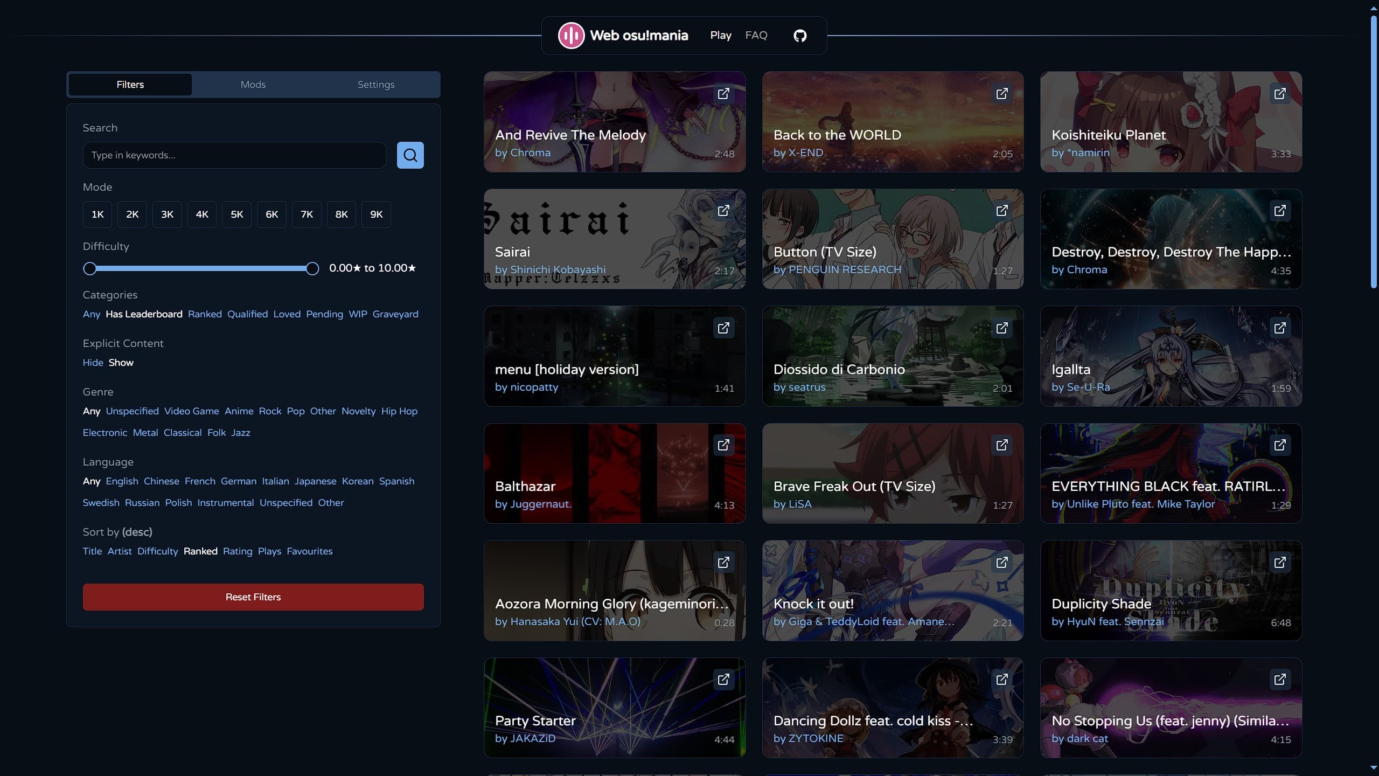Open external link on Duplicity Shade
The image size is (1379, 776).
coord(1280,563)
